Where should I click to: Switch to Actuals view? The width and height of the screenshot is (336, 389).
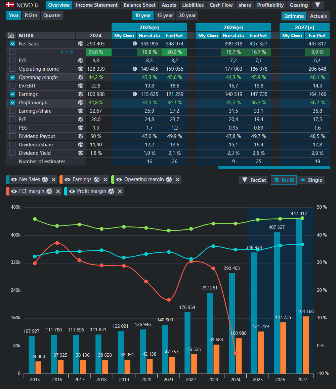pyautogui.click(x=318, y=16)
